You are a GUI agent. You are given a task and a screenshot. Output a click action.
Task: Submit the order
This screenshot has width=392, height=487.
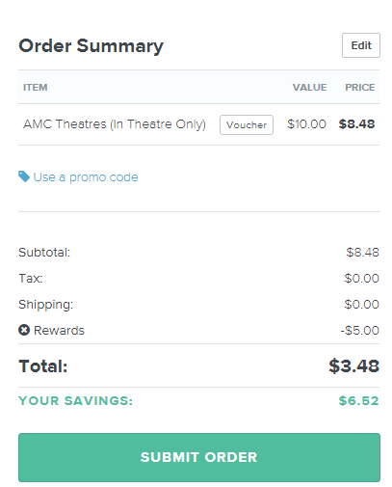(199, 457)
